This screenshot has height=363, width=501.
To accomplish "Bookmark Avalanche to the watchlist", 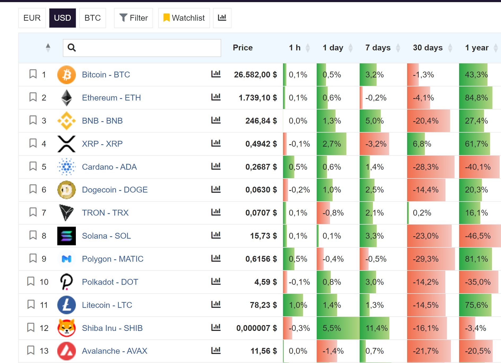I will tap(31, 350).
